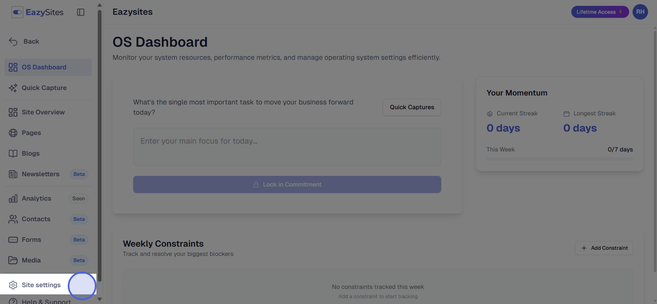
Task: Click the Newsletters newspaper icon
Action: pyautogui.click(x=13, y=174)
